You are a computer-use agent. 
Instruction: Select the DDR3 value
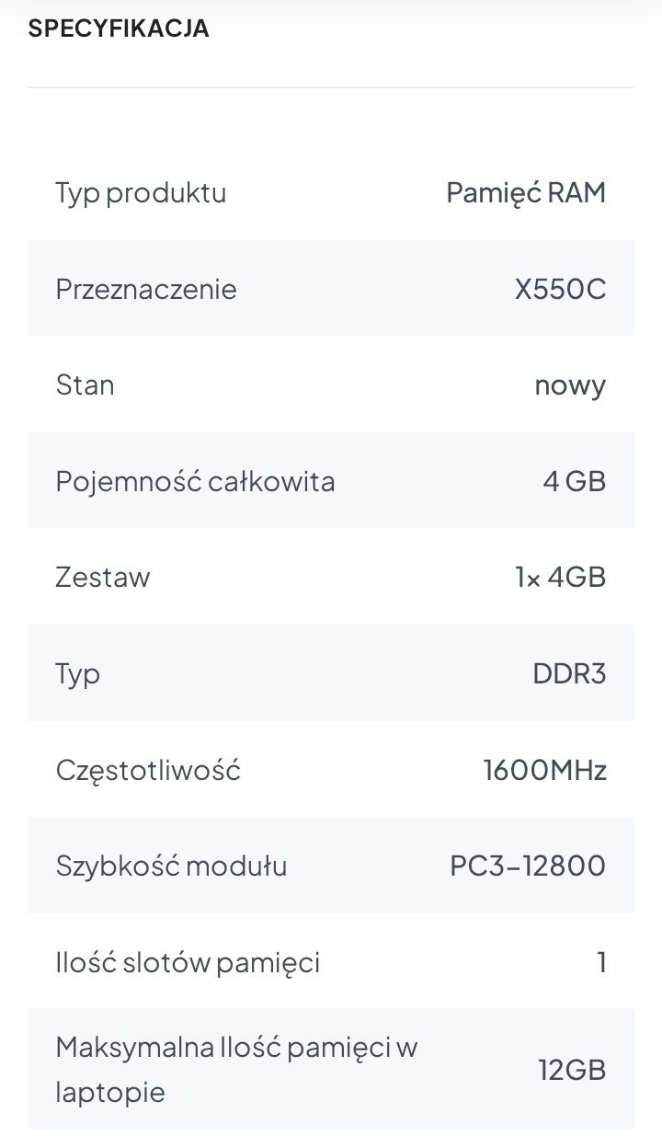click(569, 673)
